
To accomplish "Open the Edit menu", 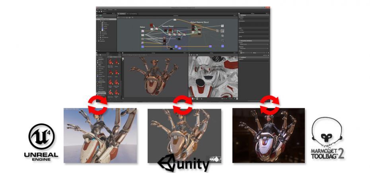I will pyautogui.click(x=101, y=10).
